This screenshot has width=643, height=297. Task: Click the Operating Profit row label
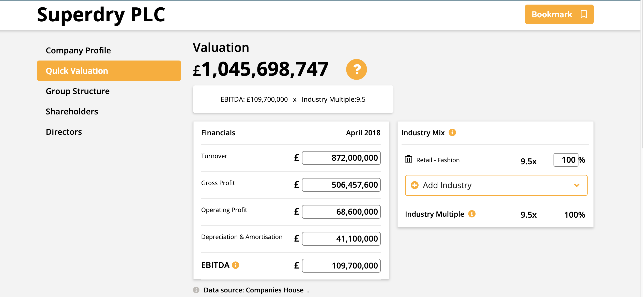(224, 210)
